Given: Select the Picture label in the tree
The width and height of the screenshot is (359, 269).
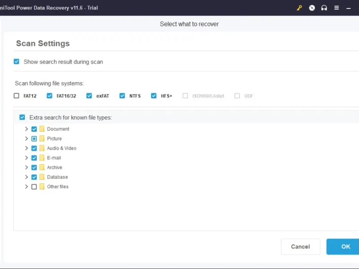Looking at the screenshot, I should coord(54,139).
